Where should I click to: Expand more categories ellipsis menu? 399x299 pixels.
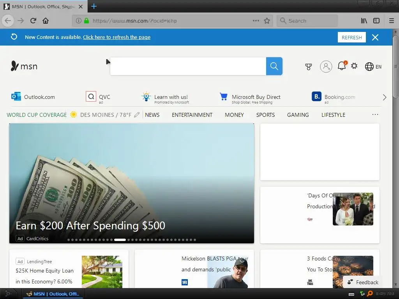(375, 115)
